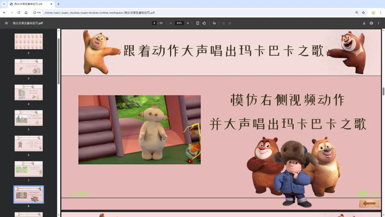
Task: Rotate the document counterclockwise
Action: 204,23
